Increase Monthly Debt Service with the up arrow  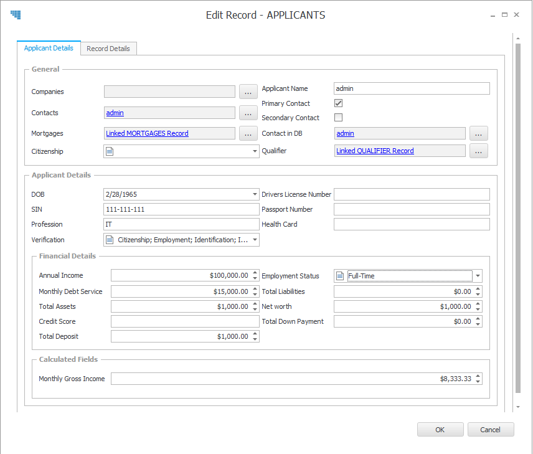255,289
